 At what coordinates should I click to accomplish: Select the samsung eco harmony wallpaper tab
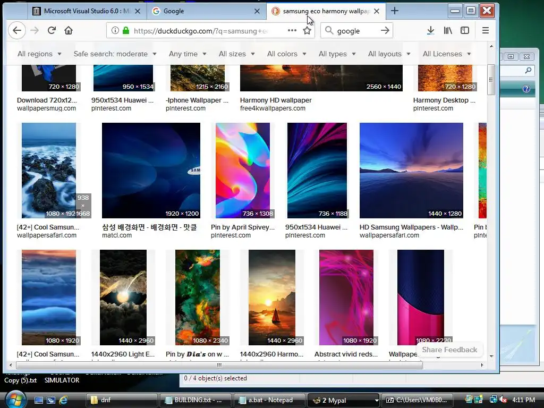point(326,11)
